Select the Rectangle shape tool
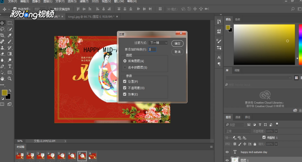The width and height of the screenshot is (302, 162). [9, 73]
